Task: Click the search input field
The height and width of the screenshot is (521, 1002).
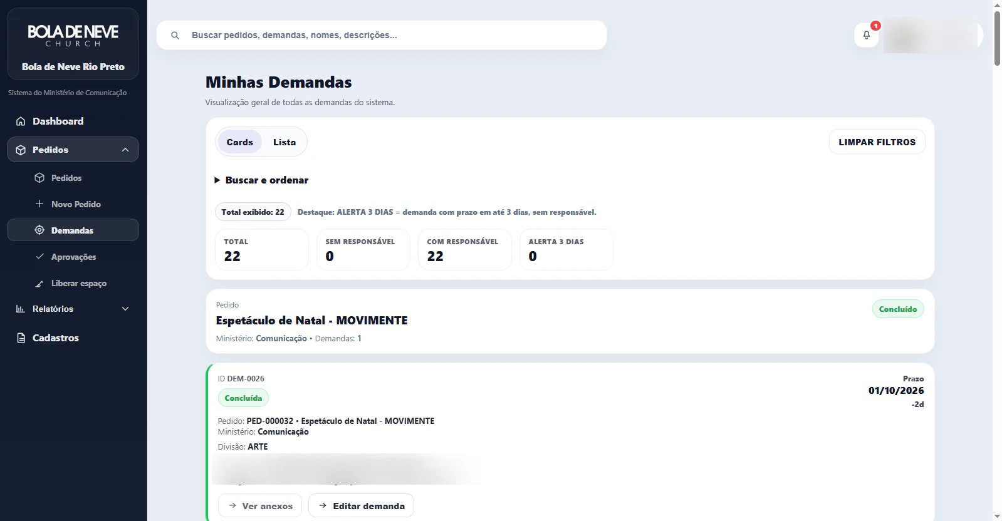Action: pyautogui.click(x=382, y=36)
